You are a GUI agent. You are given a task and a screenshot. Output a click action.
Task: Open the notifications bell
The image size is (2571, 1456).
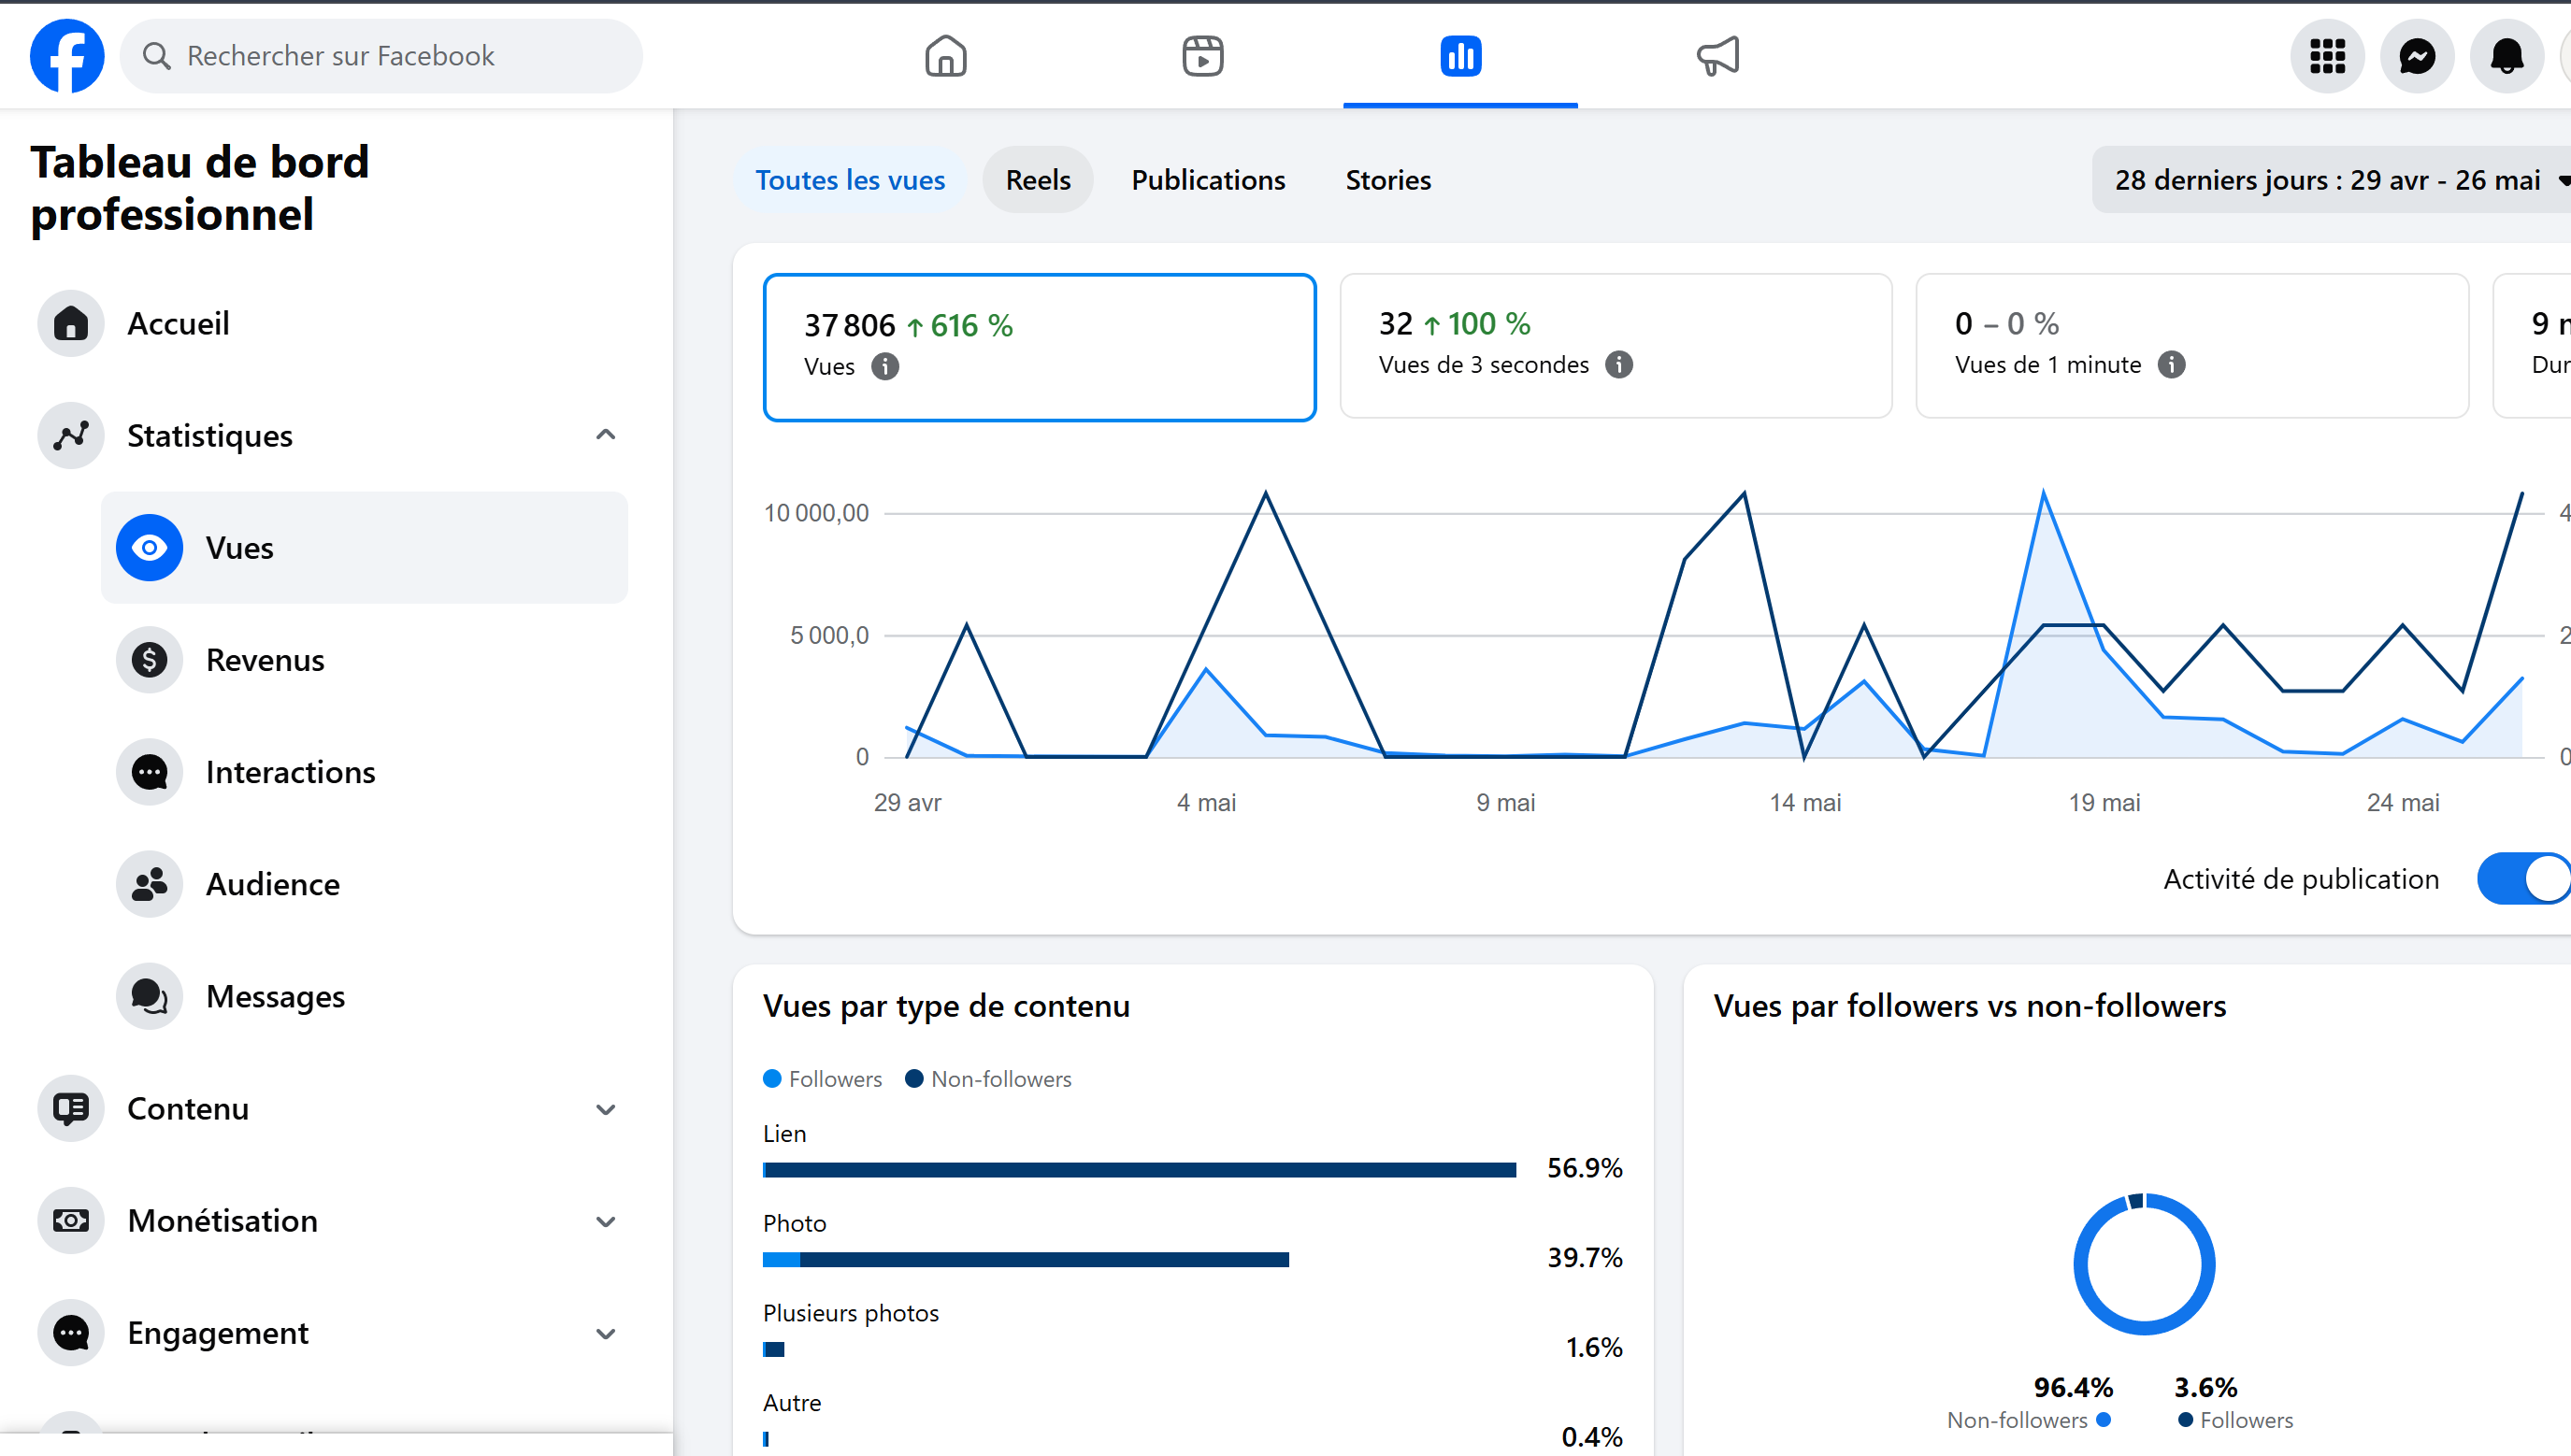click(x=2506, y=56)
